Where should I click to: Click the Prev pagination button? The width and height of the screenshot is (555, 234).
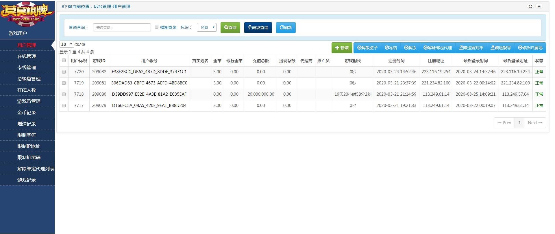click(504, 123)
